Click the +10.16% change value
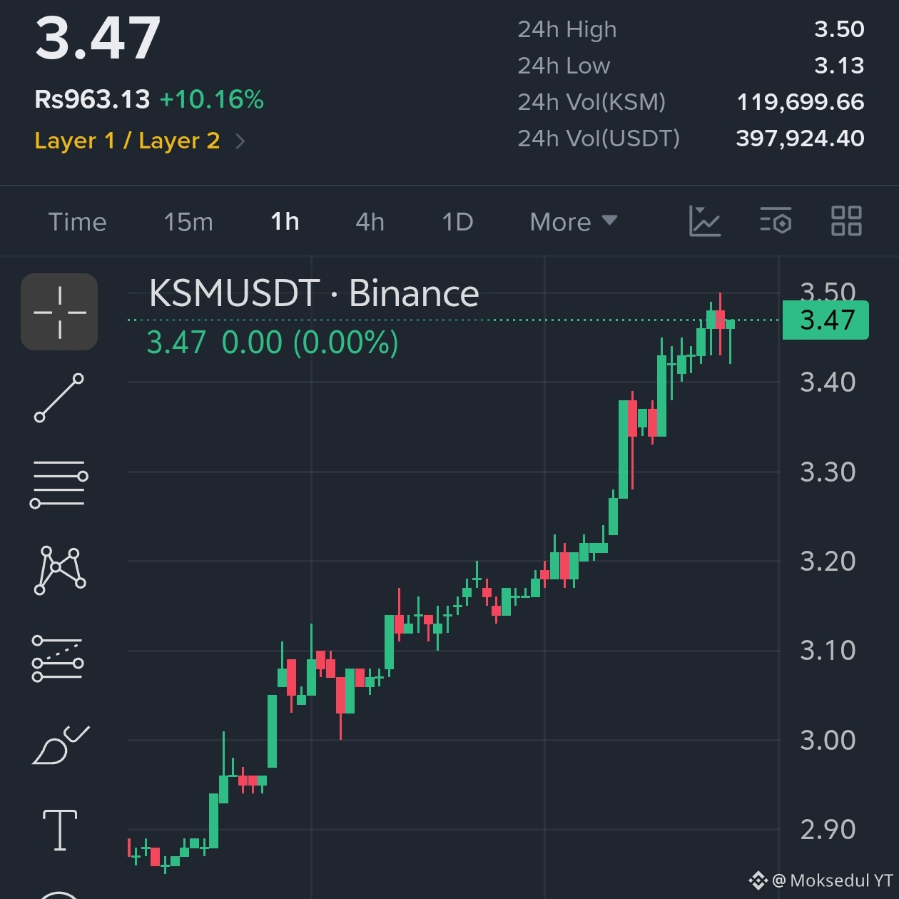Viewport: 899px width, 899px height. pos(212,99)
